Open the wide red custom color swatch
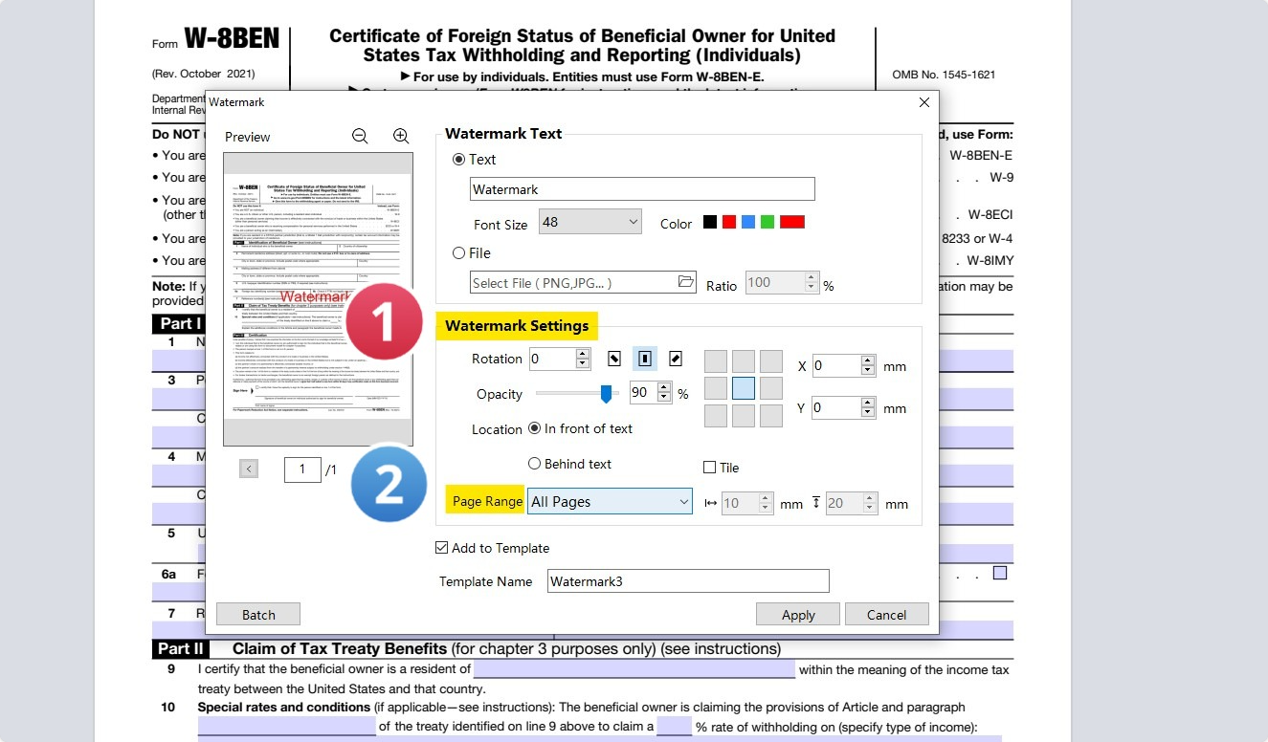Viewport: 1268px width, 742px height. (792, 222)
